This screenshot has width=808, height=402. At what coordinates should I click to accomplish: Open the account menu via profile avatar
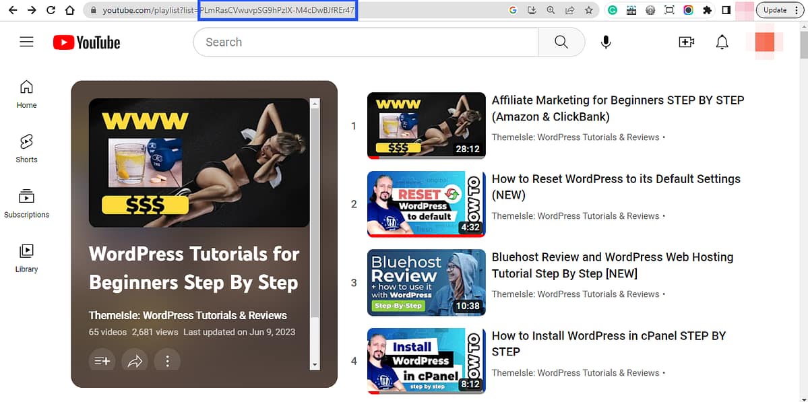coord(766,42)
